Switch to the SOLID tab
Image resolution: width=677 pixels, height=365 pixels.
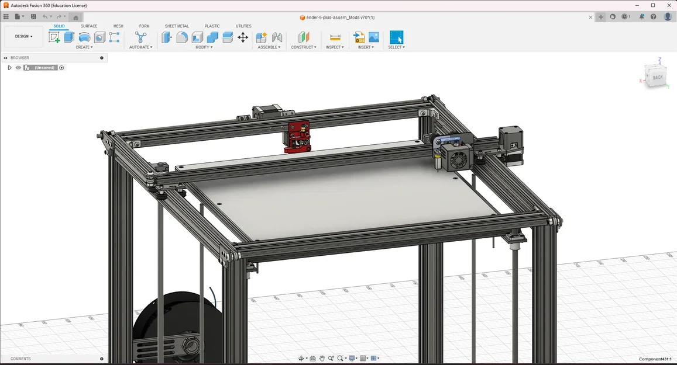pos(59,26)
